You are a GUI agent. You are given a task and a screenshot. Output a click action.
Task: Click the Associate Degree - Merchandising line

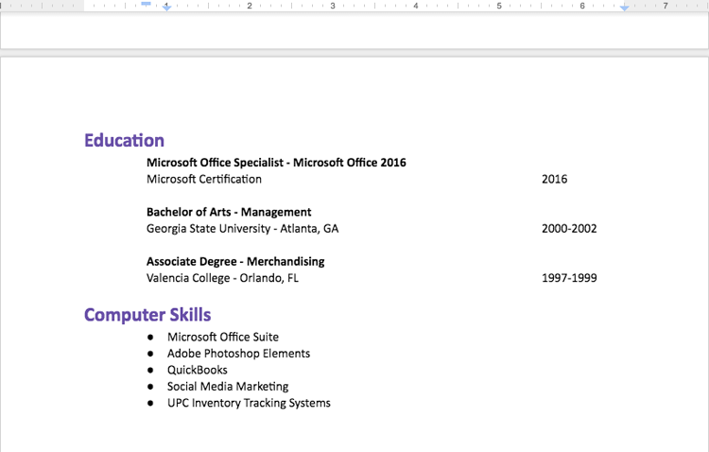(235, 261)
